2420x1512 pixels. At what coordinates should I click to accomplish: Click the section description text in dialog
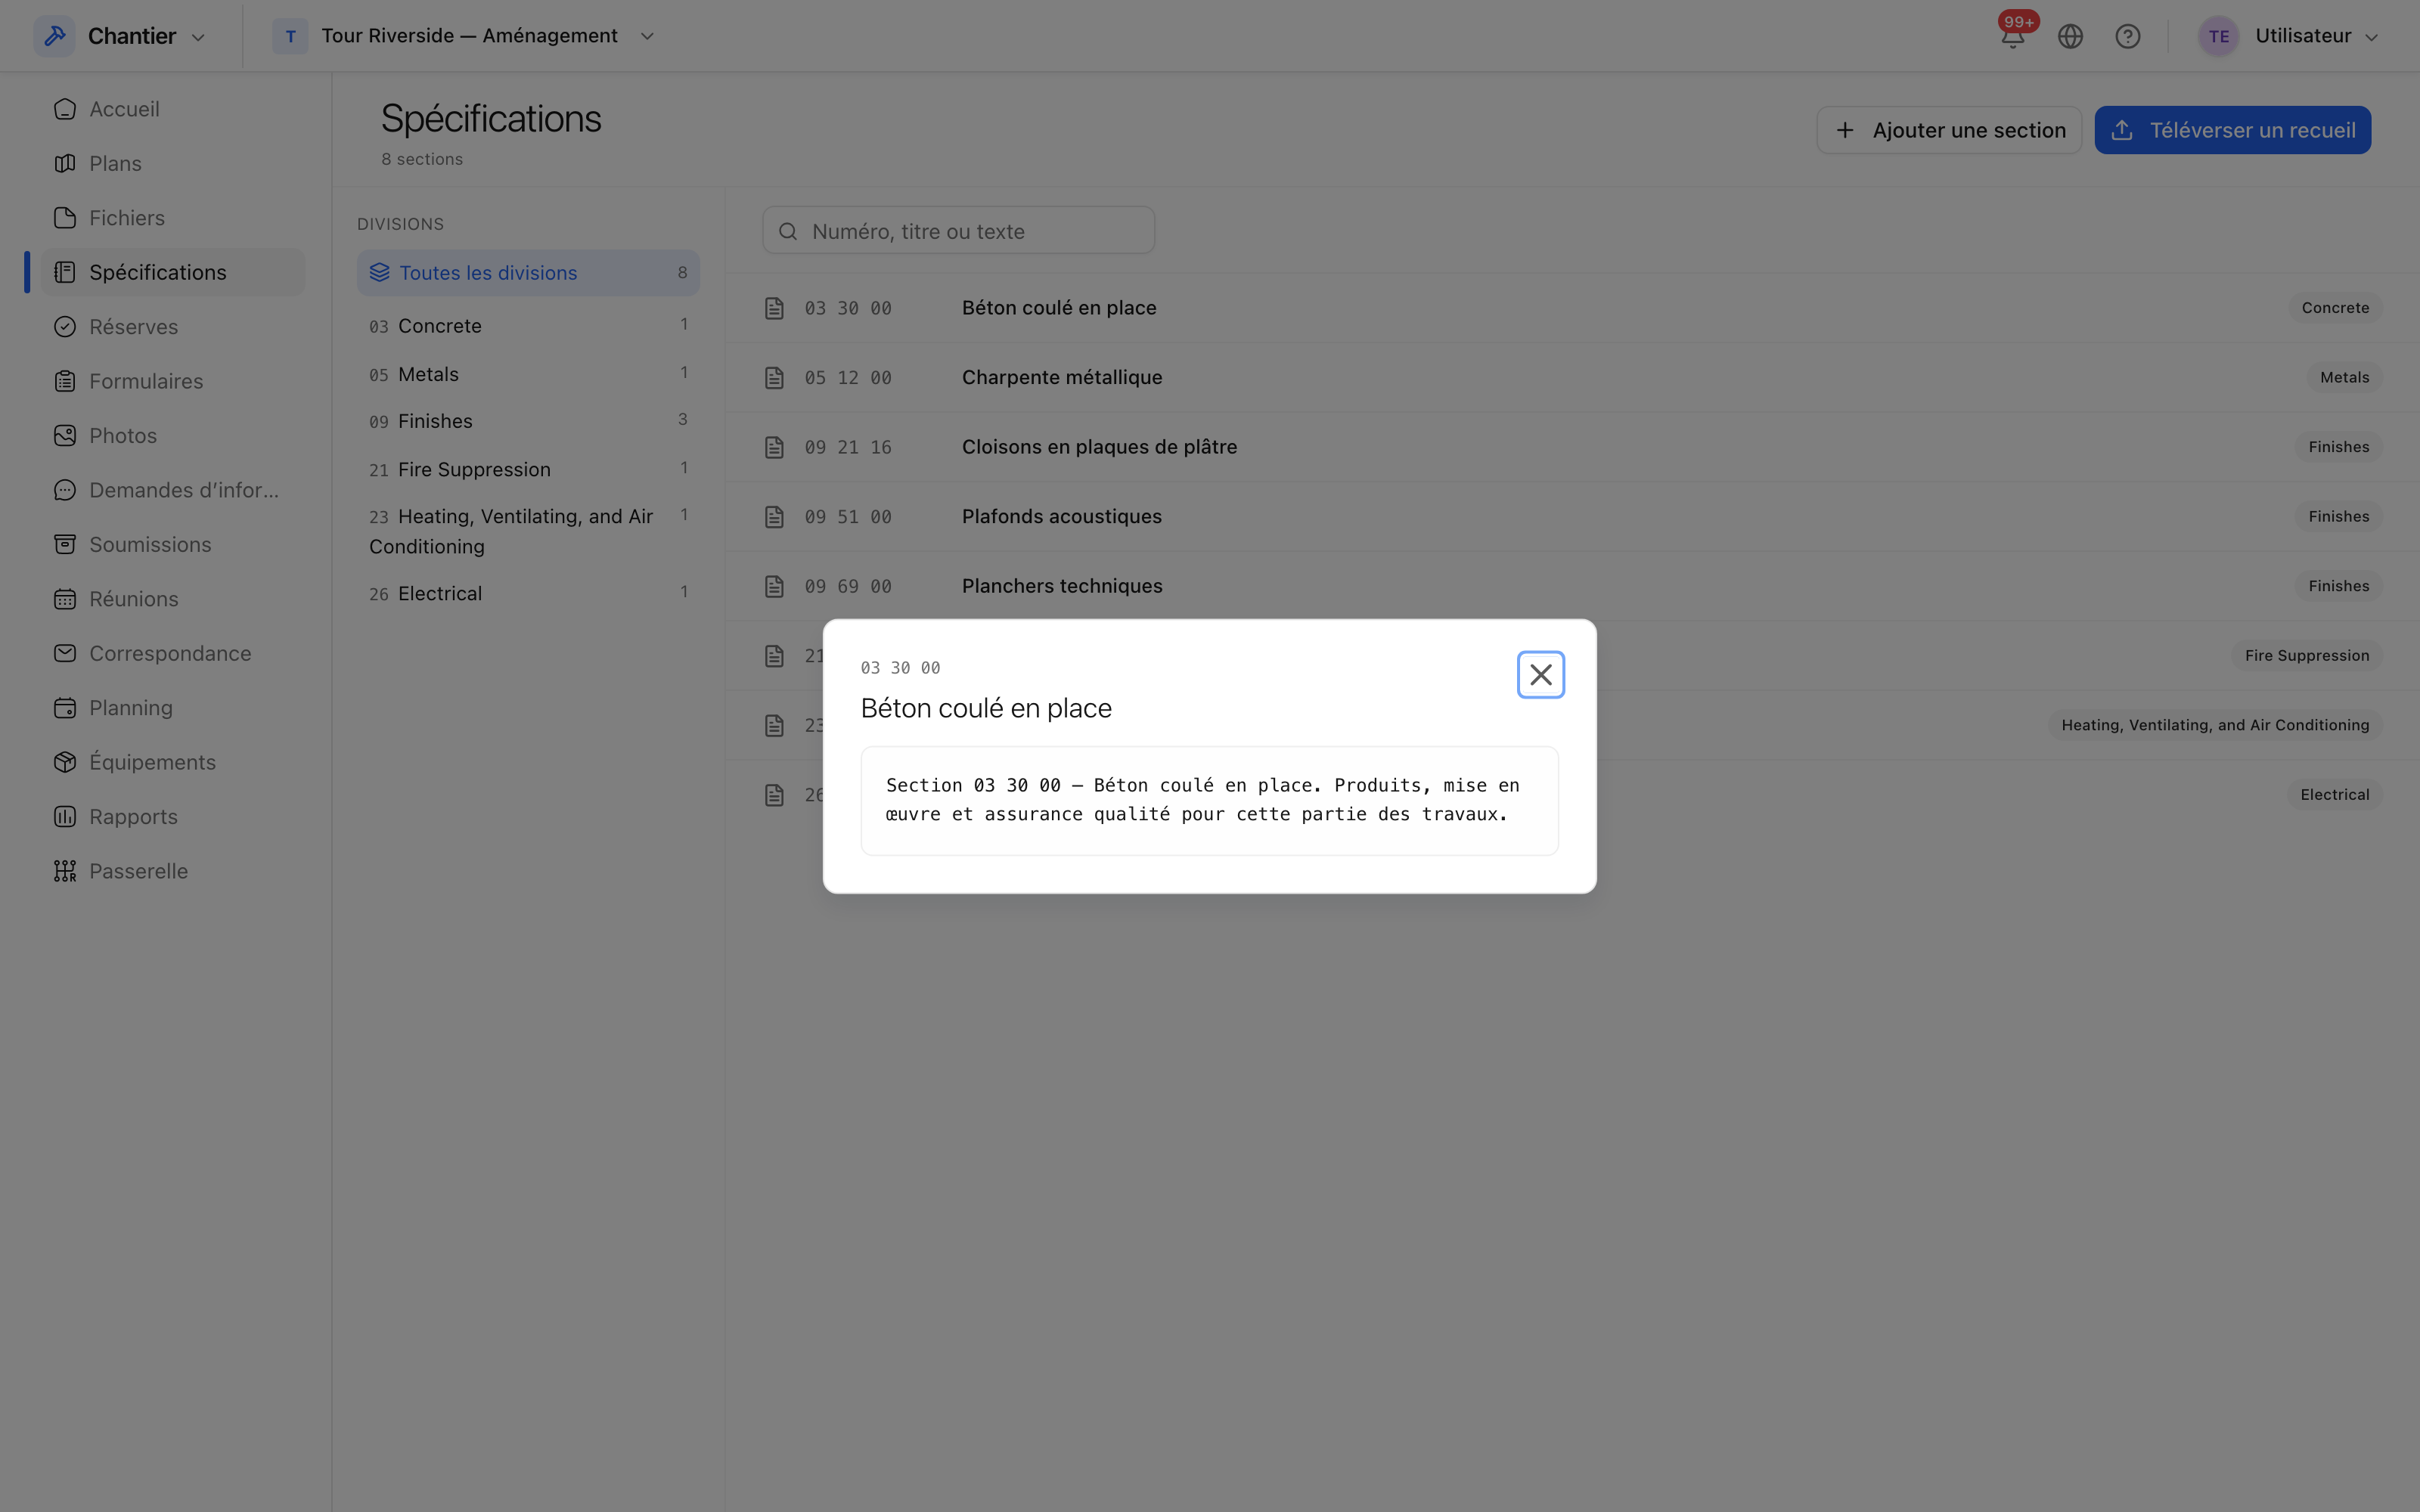pos(1203,800)
